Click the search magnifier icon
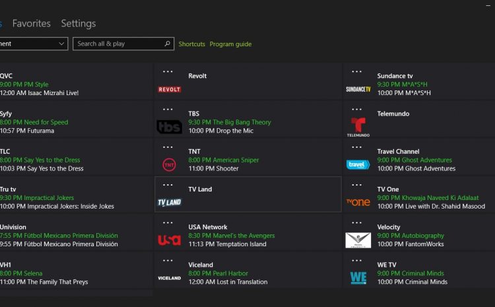Screen dimensions: 495x307 pyautogui.click(x=168, y=44)
